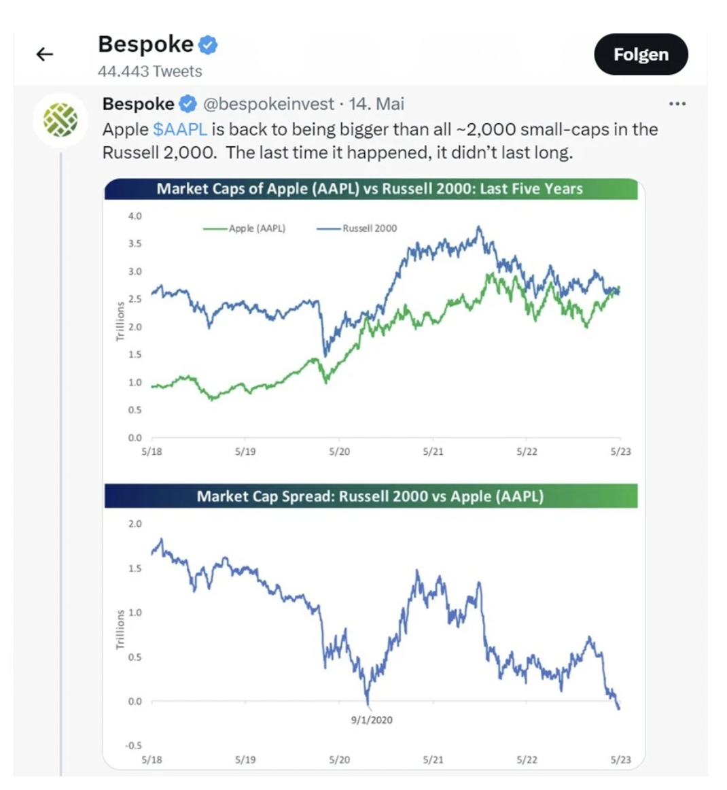Screen dimensions: 727x790
Task: Click the Market Cap Spread title banner
Action: [371, 496]
